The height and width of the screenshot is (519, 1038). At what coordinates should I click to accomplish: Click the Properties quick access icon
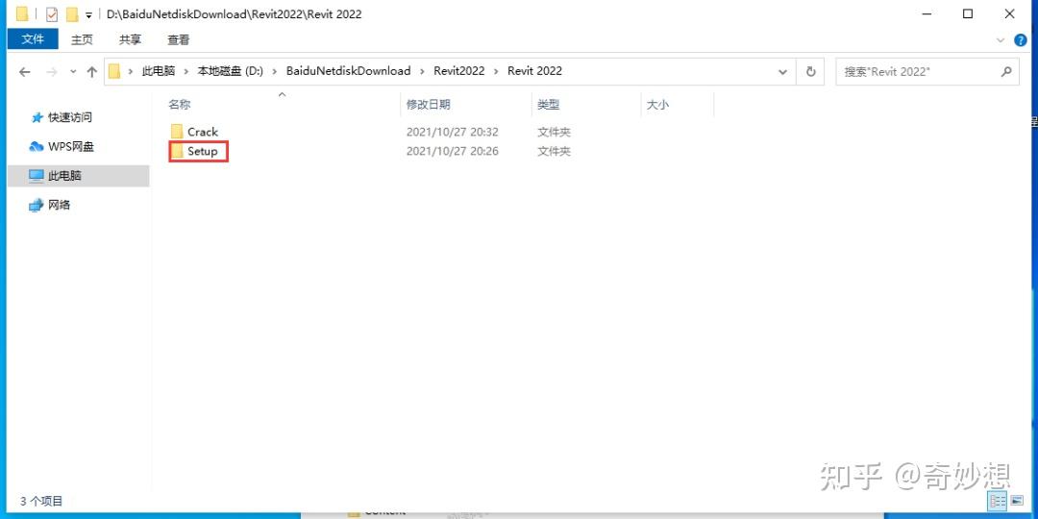point(52,13)
